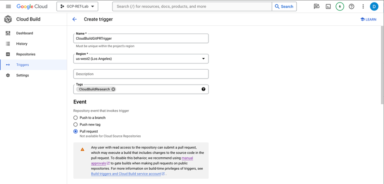Click 'Must be unique within the project's region' hint
Screen dimensions: 384x184
[x=105, y=46]
